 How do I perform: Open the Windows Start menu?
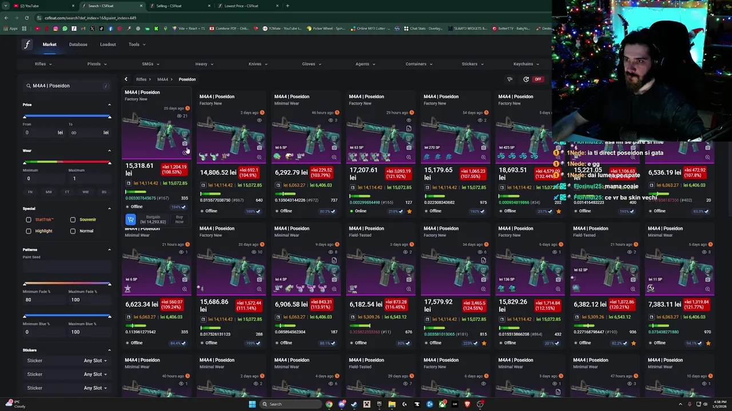pos(252,404)
